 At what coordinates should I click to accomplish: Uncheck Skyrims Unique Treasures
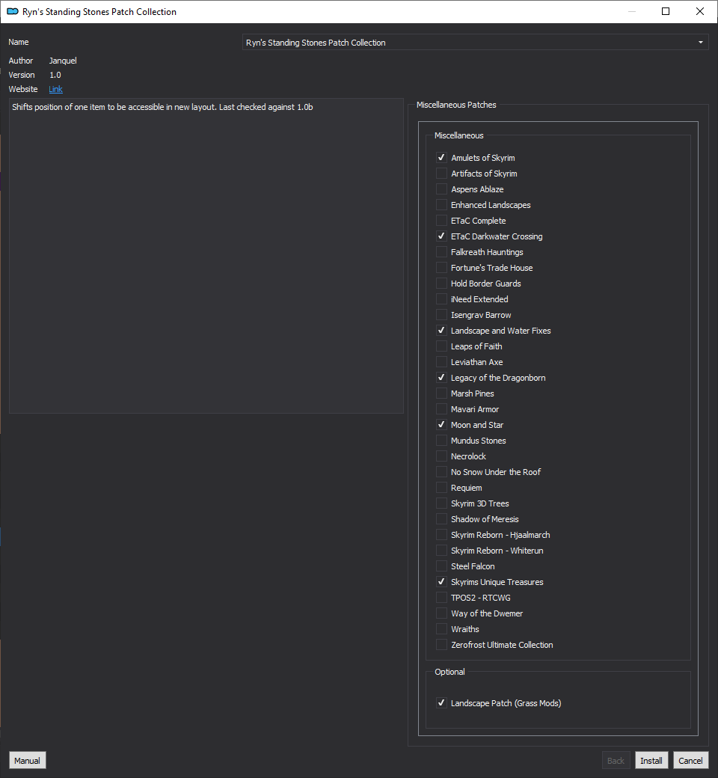pyautogui.click(x=441, y=582)
